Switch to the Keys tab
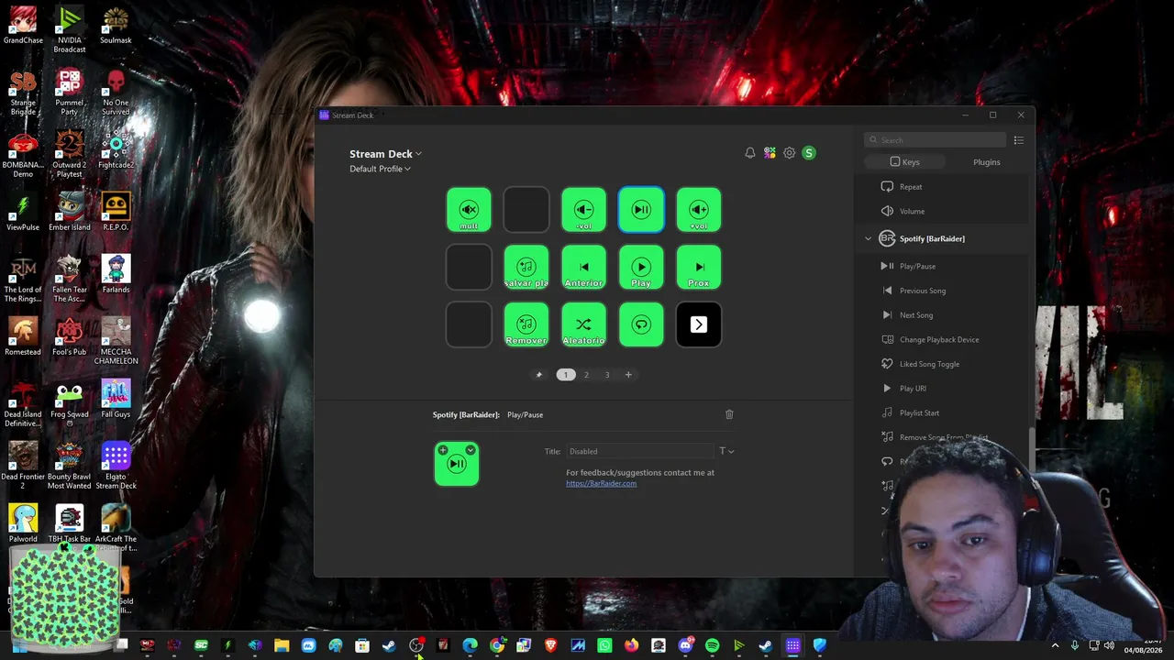This screenshot has width=1174, height=660. pyautogui.click(x=904, y=162)
